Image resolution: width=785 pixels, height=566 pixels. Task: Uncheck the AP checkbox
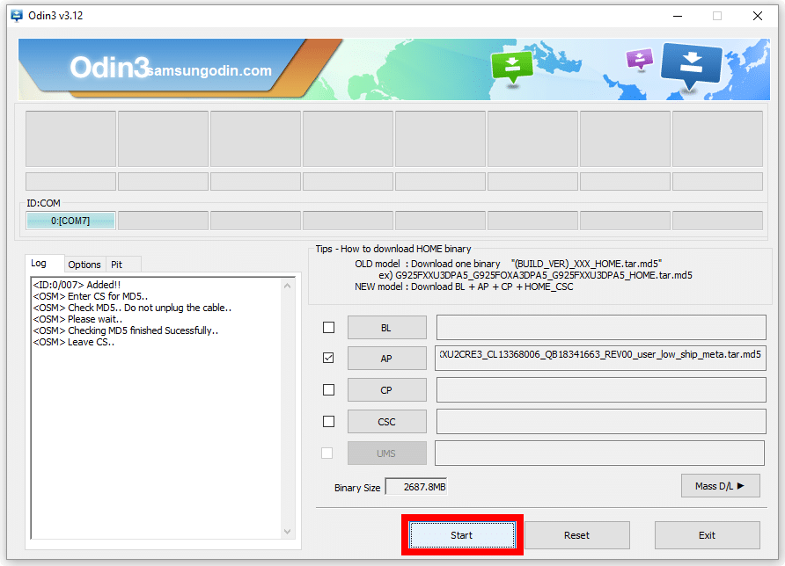(328, 358)
